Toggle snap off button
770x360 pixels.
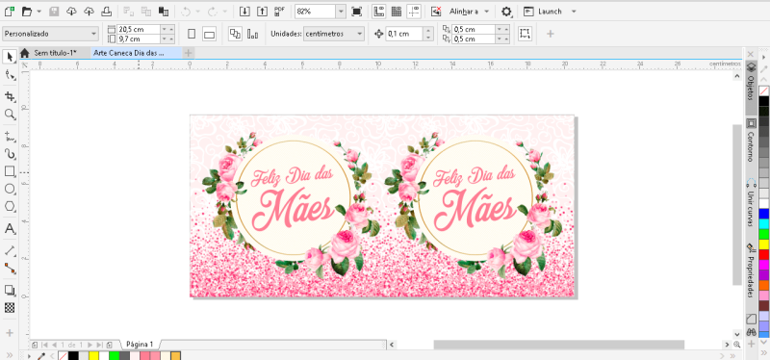436,11
